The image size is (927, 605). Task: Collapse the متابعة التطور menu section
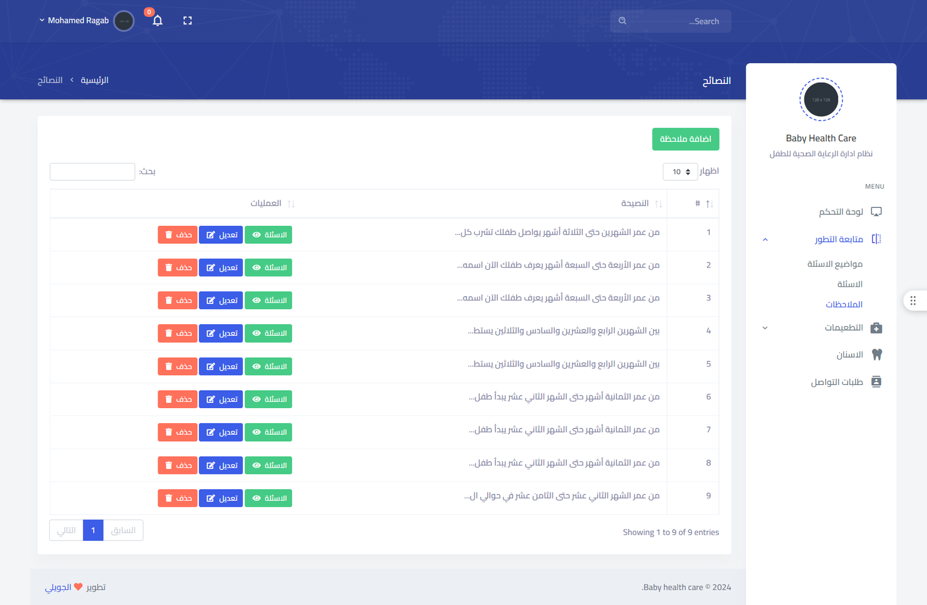coord(765,239)
